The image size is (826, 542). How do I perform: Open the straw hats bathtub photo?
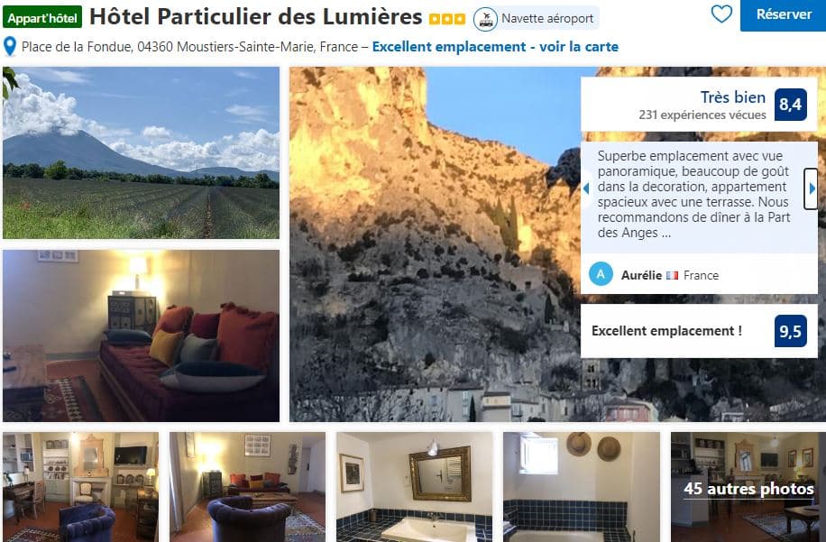click(x=582, y=487)
